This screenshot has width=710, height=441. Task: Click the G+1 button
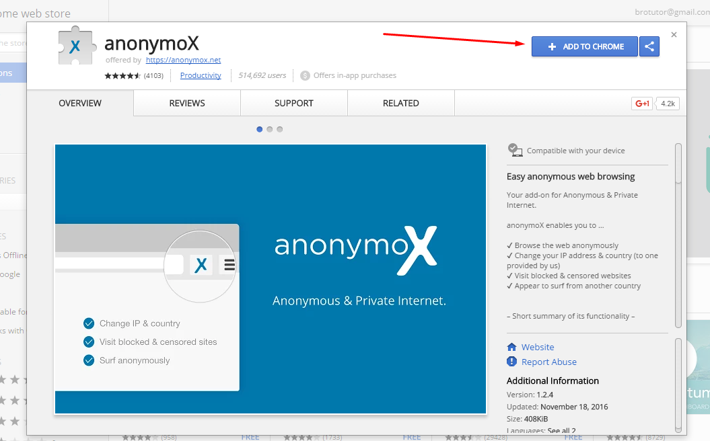coord(642,104)
